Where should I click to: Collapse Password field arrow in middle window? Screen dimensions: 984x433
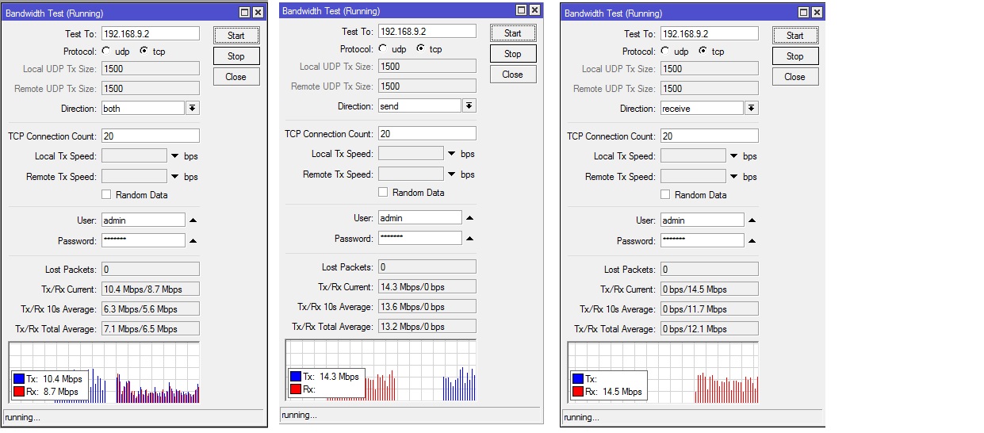[470, 239]
